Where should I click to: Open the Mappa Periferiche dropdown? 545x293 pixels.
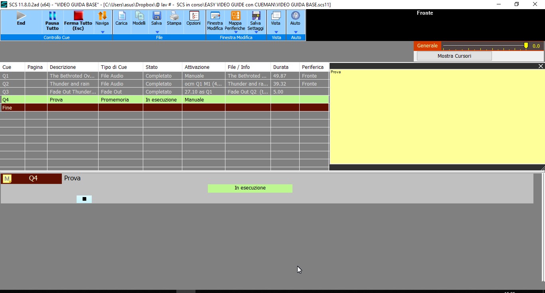[235, 32]
